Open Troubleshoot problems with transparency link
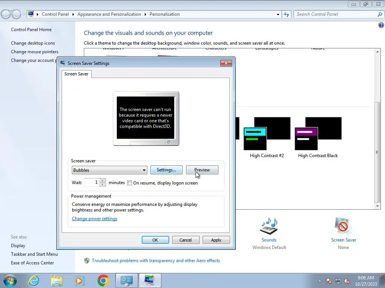 156,261
